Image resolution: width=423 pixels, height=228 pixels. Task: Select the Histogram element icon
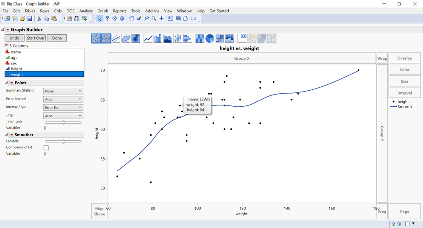[187, 39]
